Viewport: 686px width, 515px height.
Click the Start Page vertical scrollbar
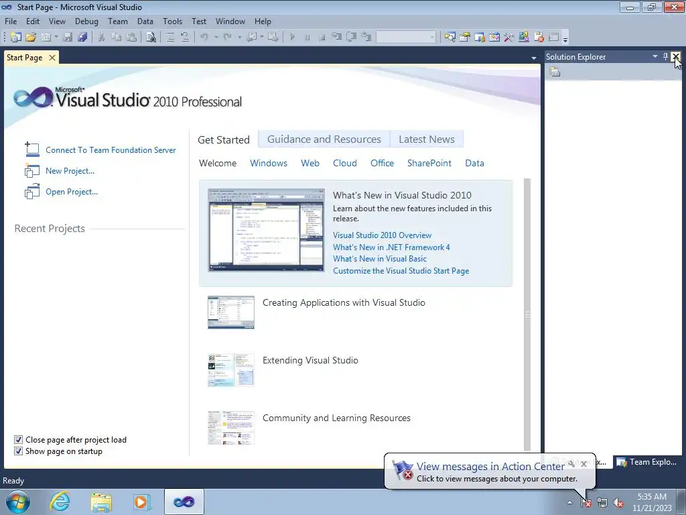pyautogui.click(x=527, y=314)
